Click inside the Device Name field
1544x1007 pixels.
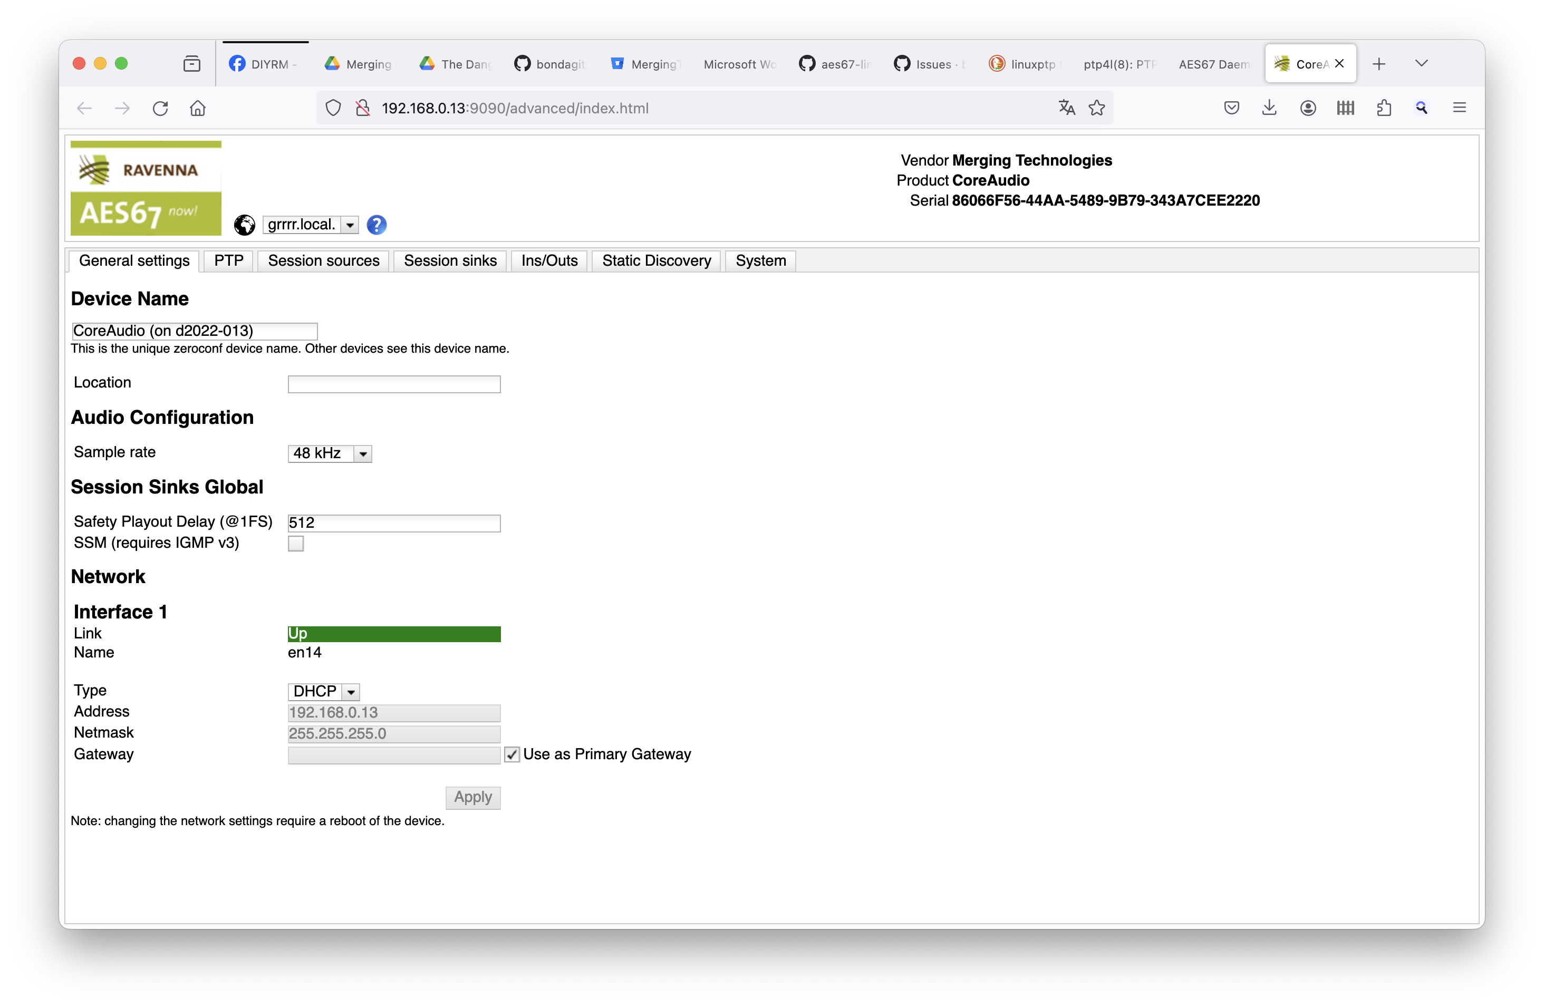pos(194,331)
